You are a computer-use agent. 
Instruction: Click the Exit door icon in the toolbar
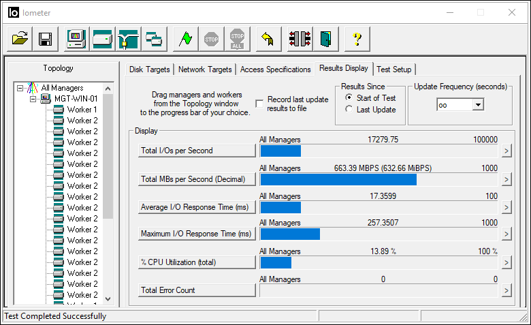[x=325, y=39]
